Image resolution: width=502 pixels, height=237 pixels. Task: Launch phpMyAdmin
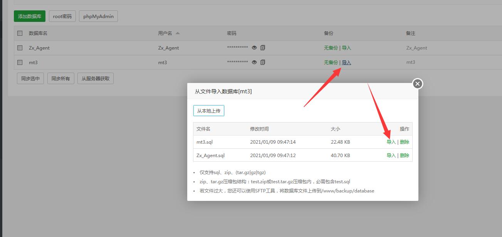(98, 17)
